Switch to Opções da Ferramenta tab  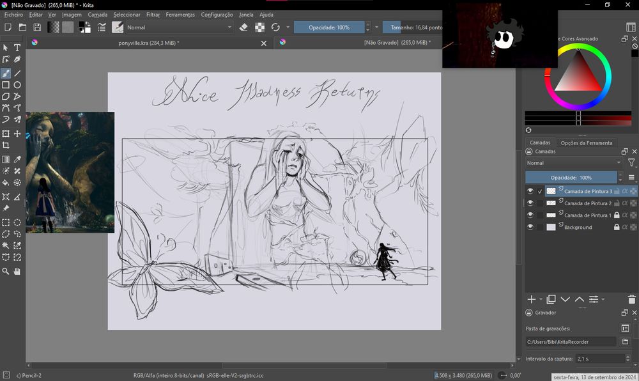click(586, 143)
